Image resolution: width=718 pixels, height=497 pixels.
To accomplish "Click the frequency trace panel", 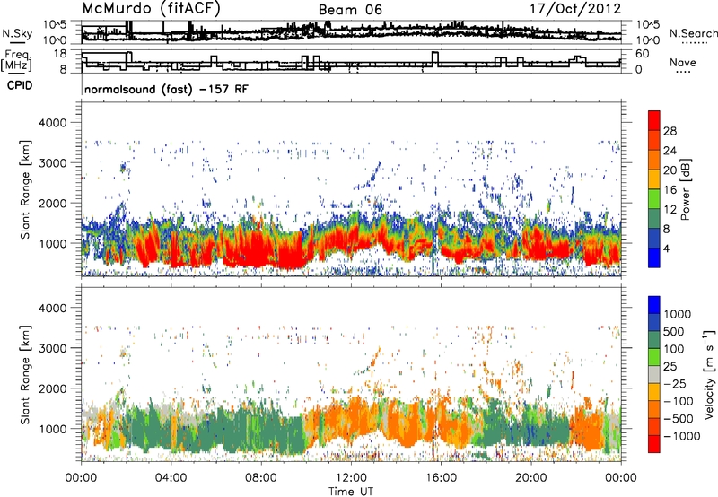I will (351, 61).
